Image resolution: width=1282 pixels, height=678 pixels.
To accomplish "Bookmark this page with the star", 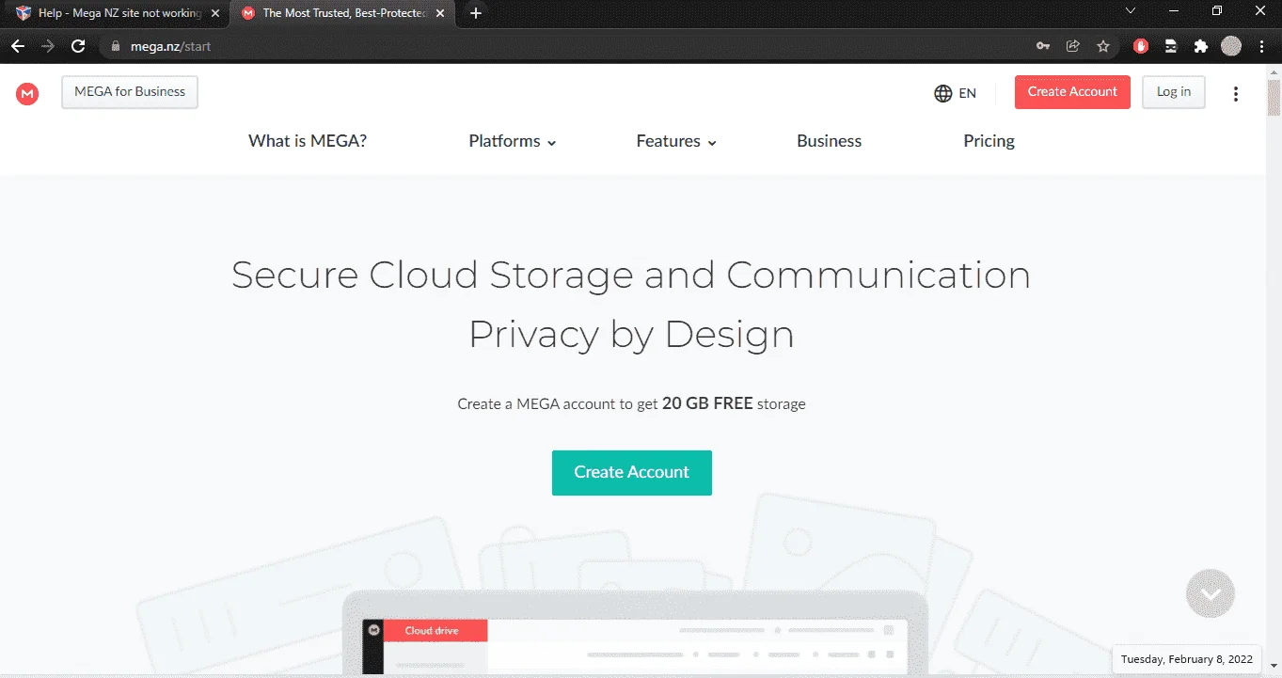I will point(1103,46).
